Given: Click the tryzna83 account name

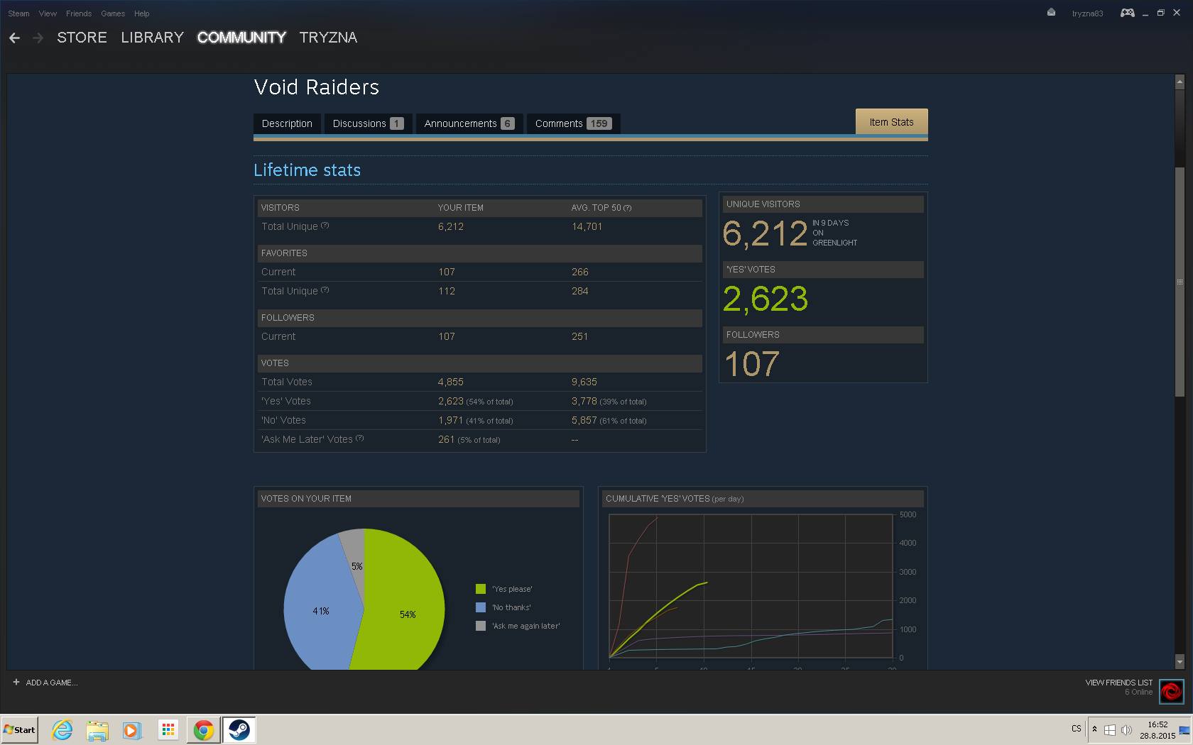Looking at the screenshot, I should tap(1087, 13).
